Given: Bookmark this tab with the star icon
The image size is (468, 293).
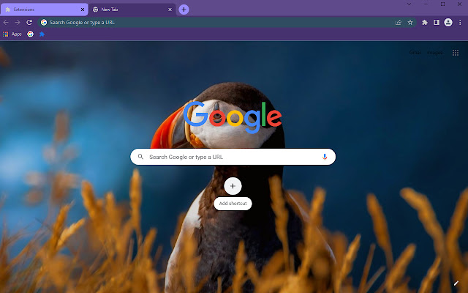Looking at the screenshot, I should pyautogui.click(x=410, y=23).
